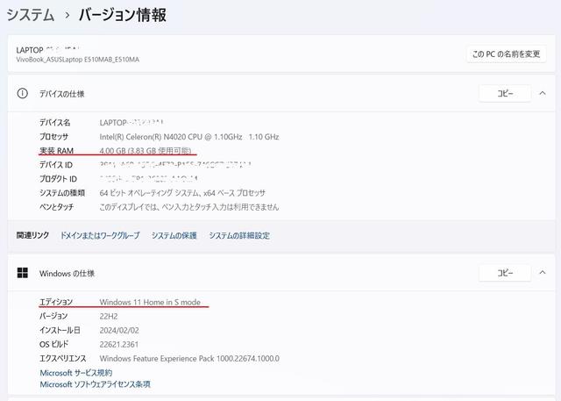Select the Windows 11 Home in S mode value
This screenshot has width=561, height=401.
coord(150,302)
